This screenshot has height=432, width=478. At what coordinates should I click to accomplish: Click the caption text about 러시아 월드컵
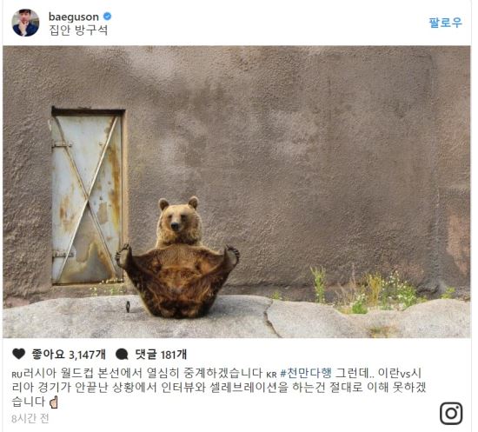pos(218,387)
